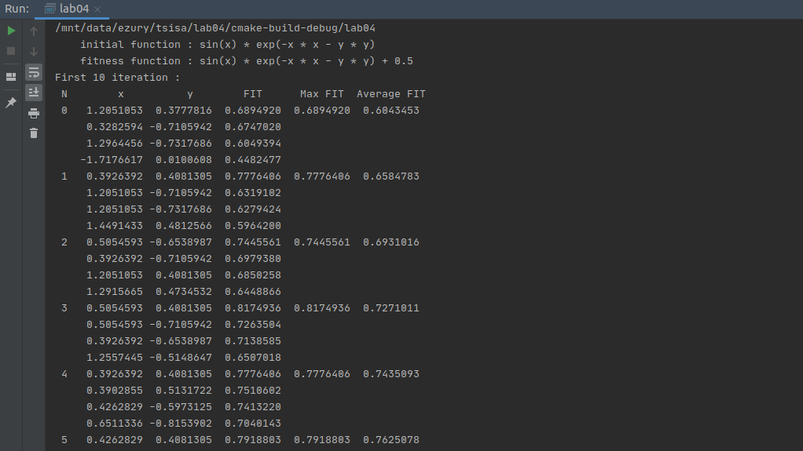Toggle Scroll to the End icon
This screenshot has height=451, width=803.
[34, 93]
